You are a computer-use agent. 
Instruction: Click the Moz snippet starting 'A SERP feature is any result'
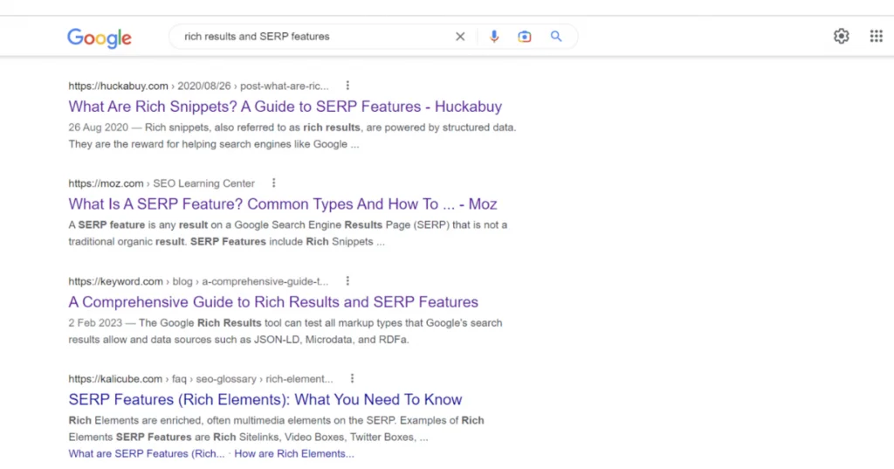click(288, 233)
